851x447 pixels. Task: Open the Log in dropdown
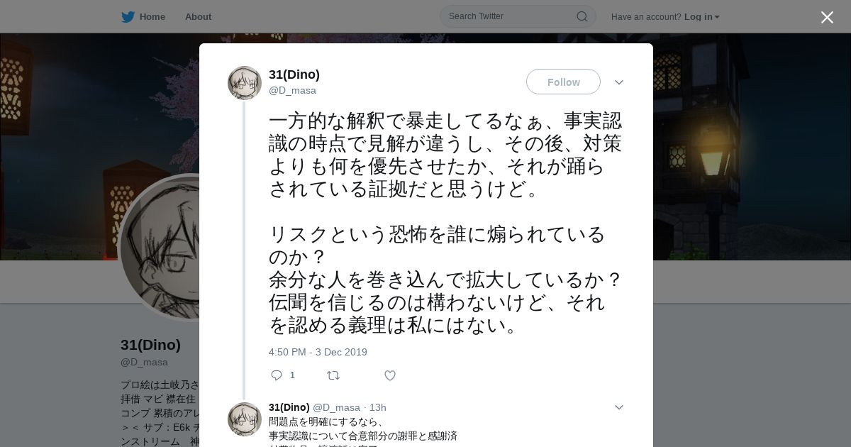(x=701, y=17)
